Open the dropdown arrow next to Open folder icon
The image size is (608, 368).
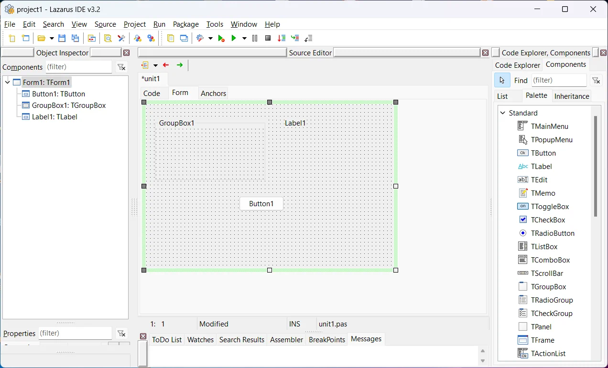tap(51, 38)
